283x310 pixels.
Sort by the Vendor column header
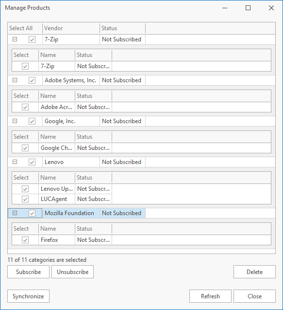(71, 28)
